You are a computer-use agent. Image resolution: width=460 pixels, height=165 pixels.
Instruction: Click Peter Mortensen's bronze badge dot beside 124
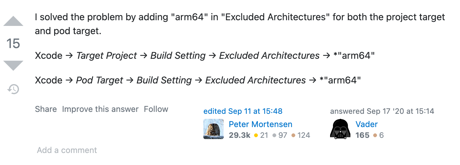point(293,136)
